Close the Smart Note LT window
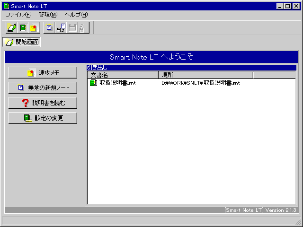The height and width of the screenshot is (227, 303). click(x=296, y=6)
